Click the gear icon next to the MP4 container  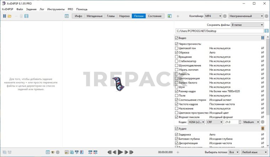(x=225, y=16)
